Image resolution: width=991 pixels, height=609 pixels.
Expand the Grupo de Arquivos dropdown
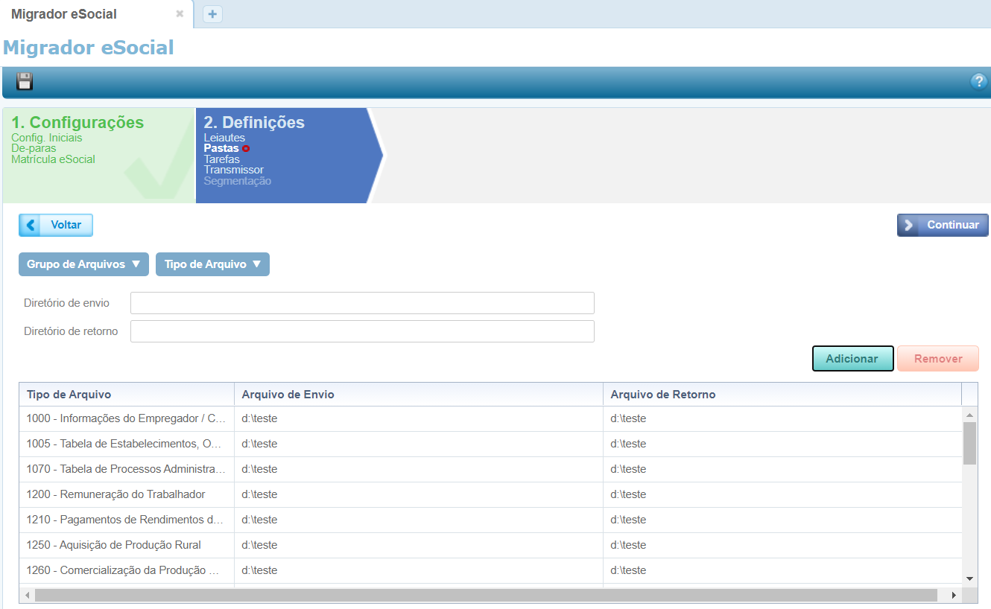(83, 264)
